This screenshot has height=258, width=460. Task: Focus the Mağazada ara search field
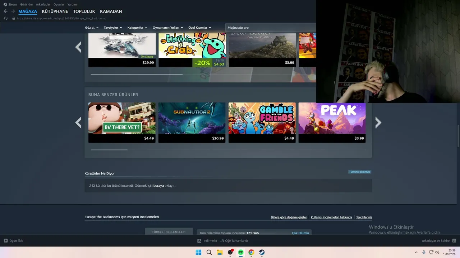271,28
